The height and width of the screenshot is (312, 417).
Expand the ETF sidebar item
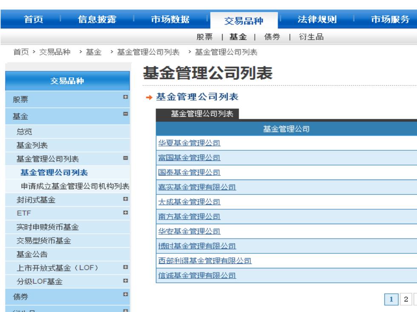point(126,213)
